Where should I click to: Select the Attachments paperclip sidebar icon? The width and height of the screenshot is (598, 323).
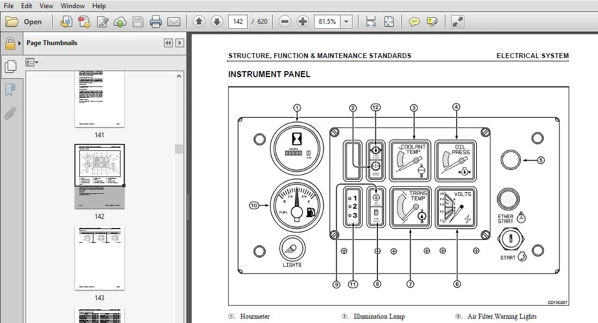click(10, 113)
